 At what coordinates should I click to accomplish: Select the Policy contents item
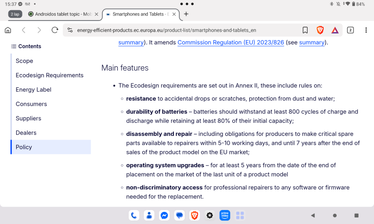pos(50,147)
